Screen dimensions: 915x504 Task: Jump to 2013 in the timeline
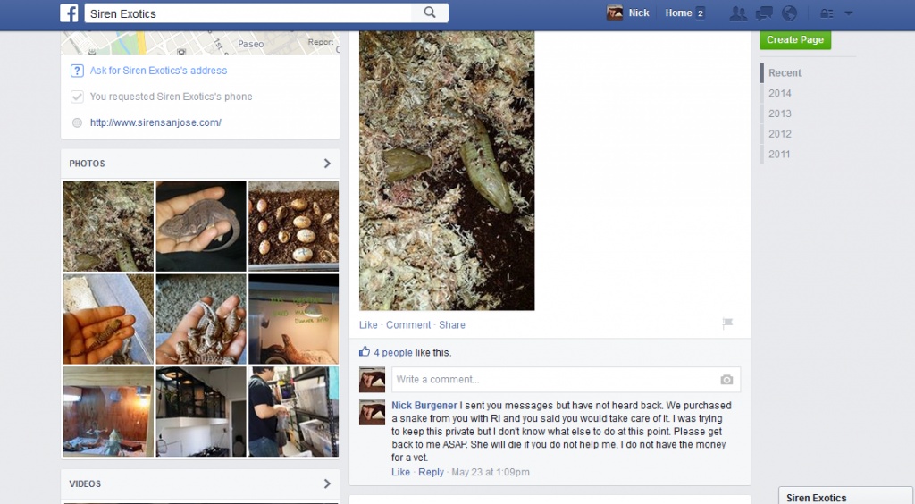click(779, 113)
